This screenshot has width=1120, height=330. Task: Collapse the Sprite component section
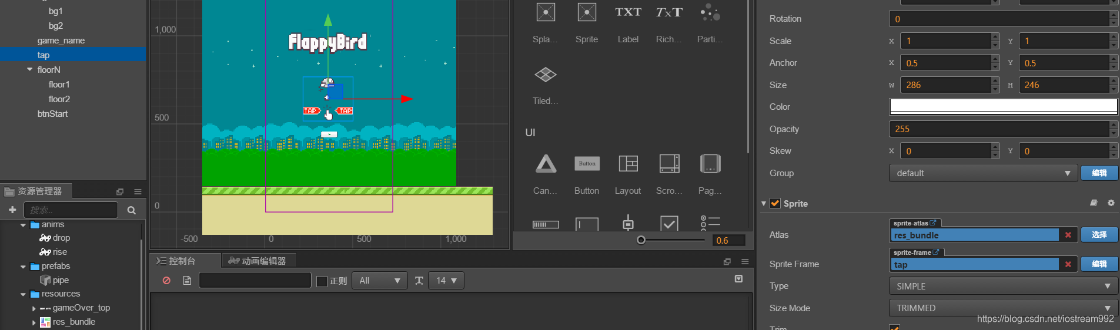click(763, 204)
